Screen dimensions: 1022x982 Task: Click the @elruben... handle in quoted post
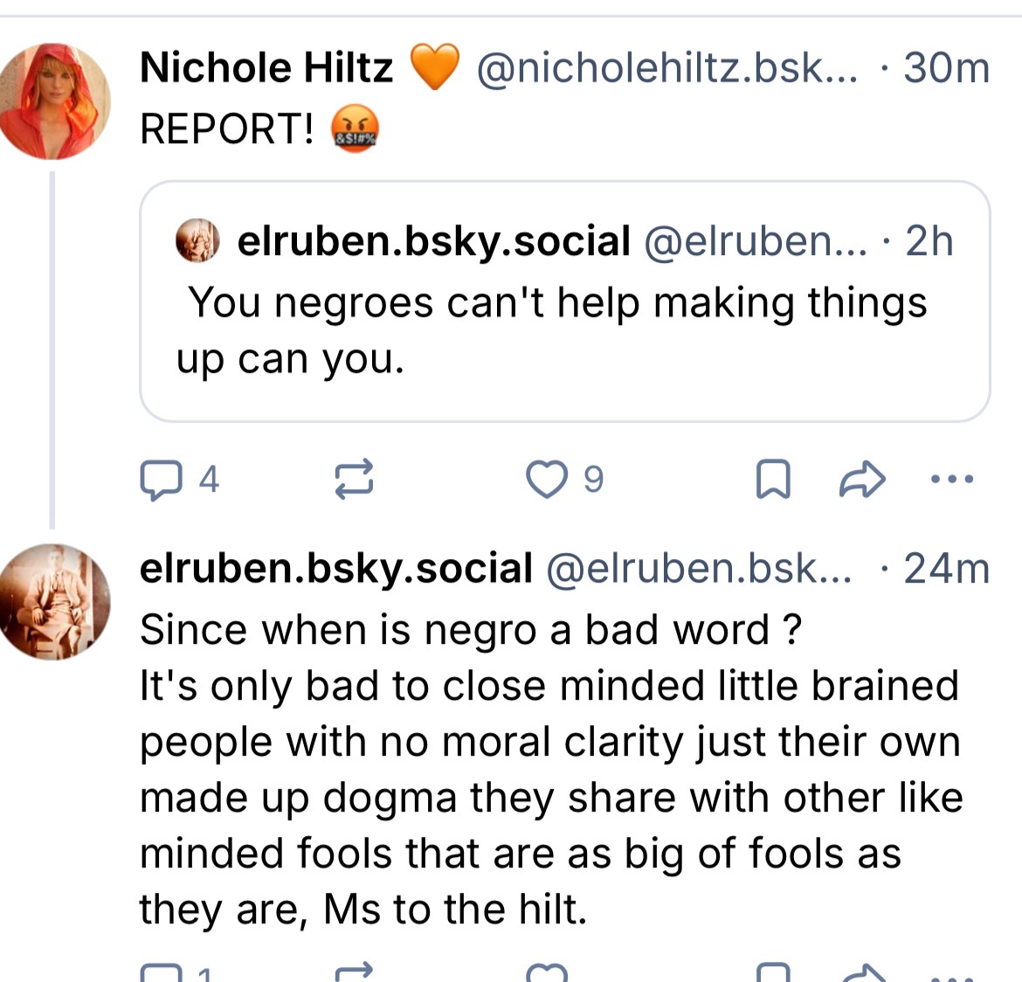[755, 241]
